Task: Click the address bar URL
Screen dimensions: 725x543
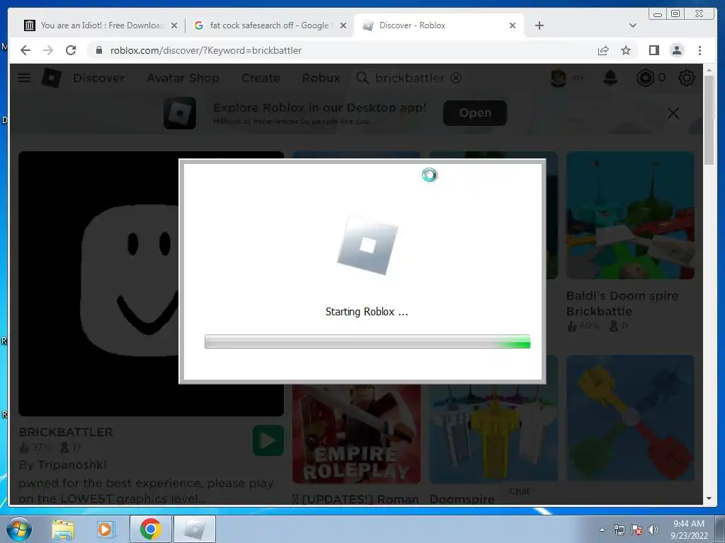Action: (x=206, y=50)
